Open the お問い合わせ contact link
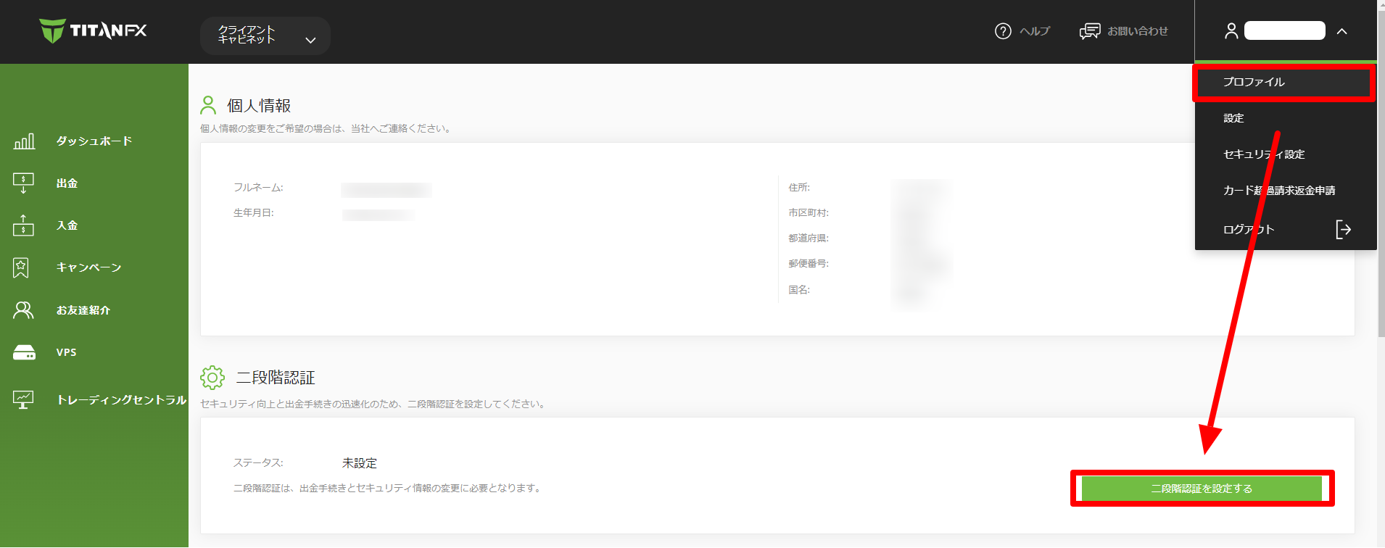1385x548 pixels. tap(1124, 31)
